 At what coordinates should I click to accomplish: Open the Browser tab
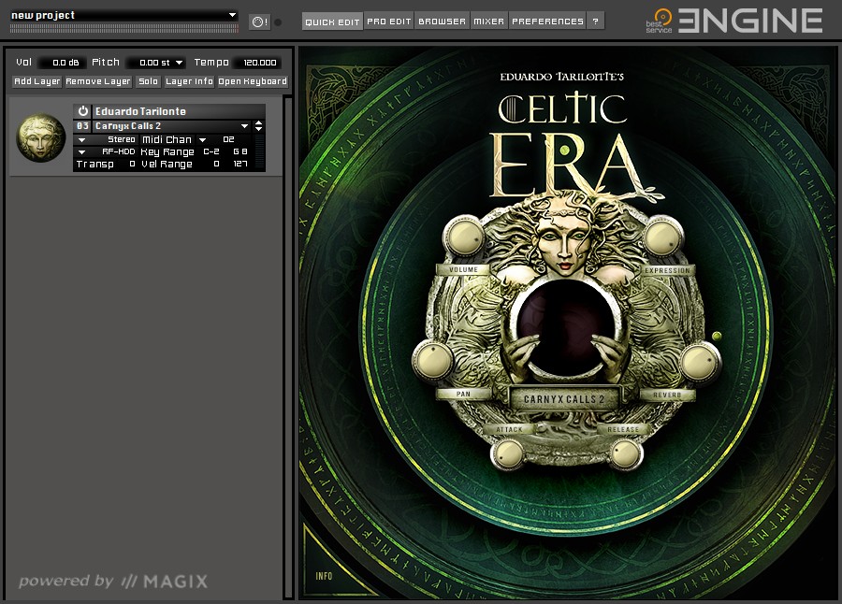point(442,22)
